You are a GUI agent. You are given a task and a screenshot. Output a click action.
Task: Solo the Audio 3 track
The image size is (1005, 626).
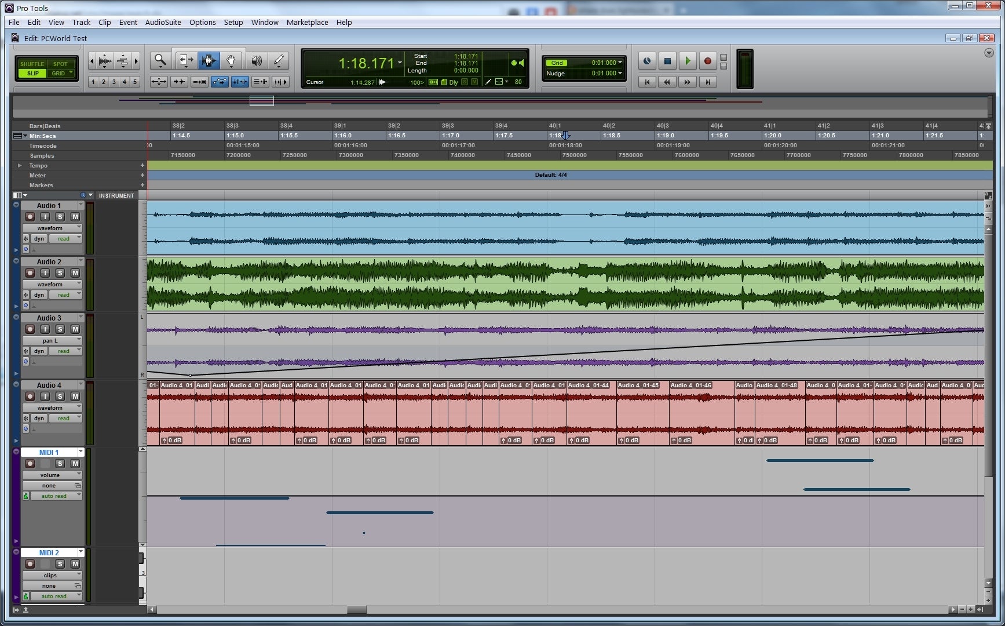pos(60,329)
